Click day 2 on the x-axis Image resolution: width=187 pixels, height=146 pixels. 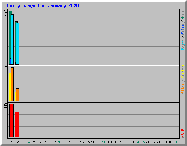tap(18, 142)
